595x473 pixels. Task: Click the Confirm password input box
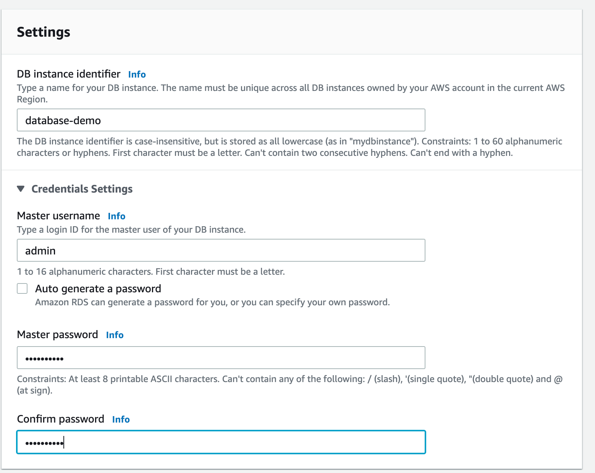coord(221,442)
